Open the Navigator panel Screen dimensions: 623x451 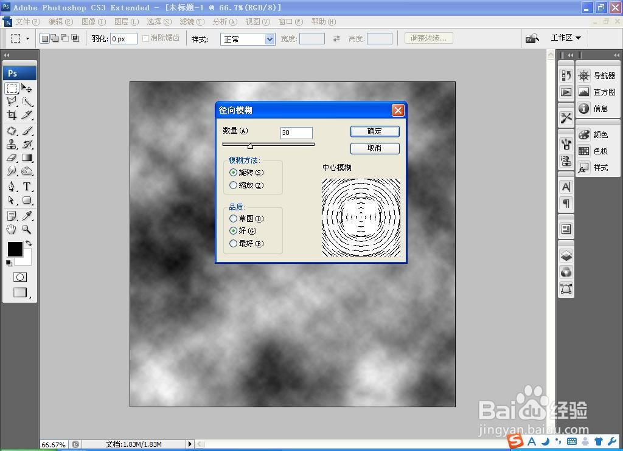pos(598,75)
